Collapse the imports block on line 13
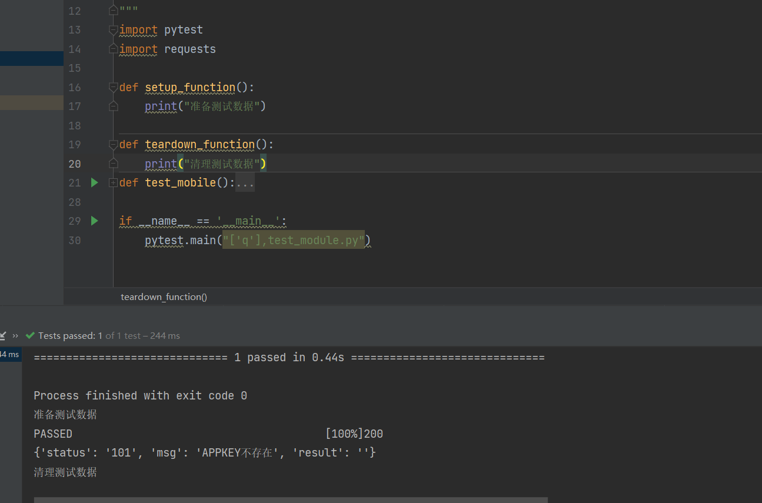The width and height of the screenshot is (762, 503). (x=113, y=30)
